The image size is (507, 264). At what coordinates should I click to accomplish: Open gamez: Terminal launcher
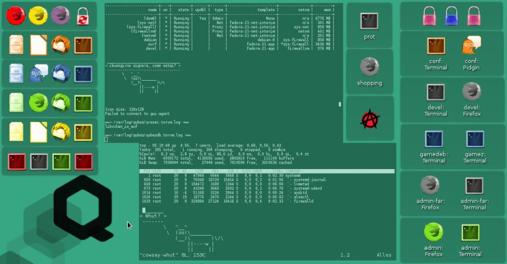coord(475,139)
